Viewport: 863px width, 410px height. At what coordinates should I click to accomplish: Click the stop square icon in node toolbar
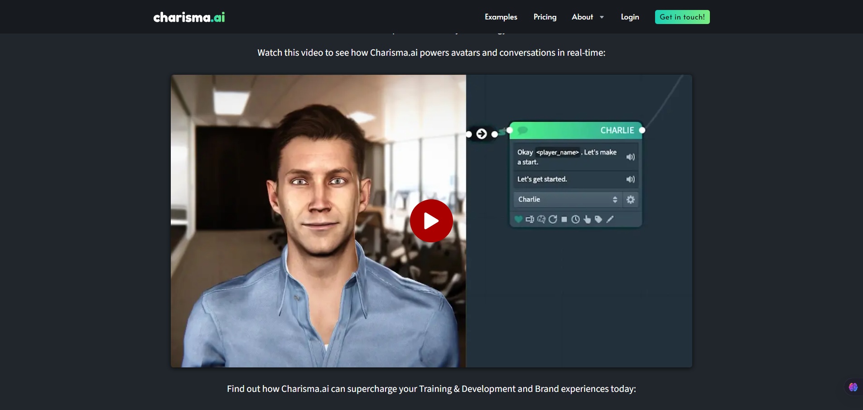point(564,219)
